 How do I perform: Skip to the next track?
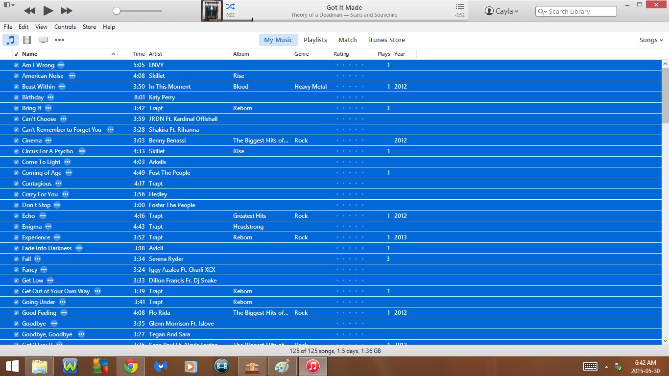click(67, 10)
